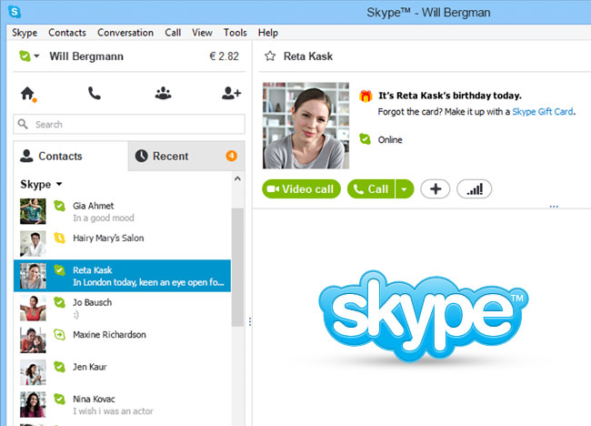Viewport: 591px width, 426px height.
Task: Click the Contacts tab person icon
Action: point(26,156)
